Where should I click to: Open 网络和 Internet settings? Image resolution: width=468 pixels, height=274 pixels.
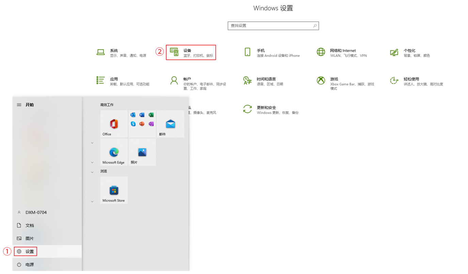point(342,52)
